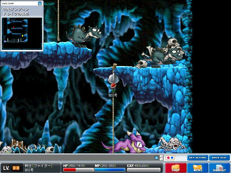Click the EXP value 40[0.02%]
231x173 pixels.
pos(141,166)
